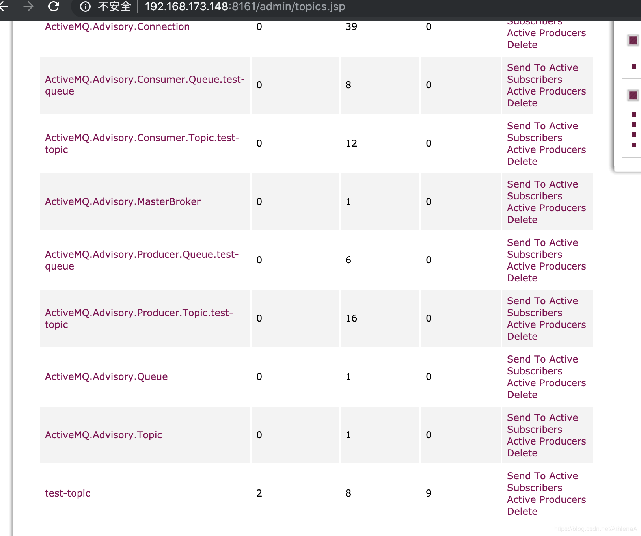Send to active subscribers of Producer.Queue.test-queue
This screenshot has width=641, height=536.
(x=542, y=248)
